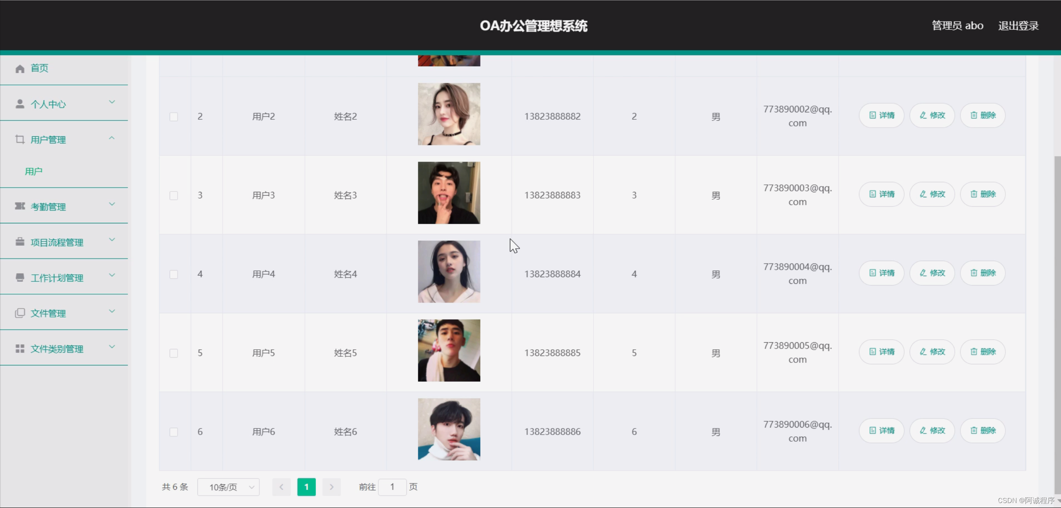Click the page number input field
The width and height of the screenshot is (1061, 508).
coord(392,487)
